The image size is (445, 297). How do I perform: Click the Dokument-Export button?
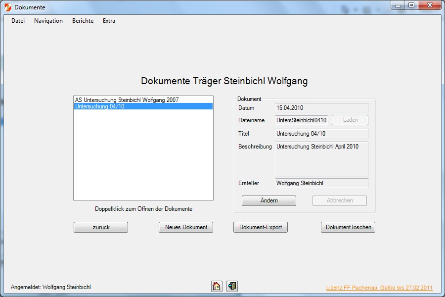[261, 227]
